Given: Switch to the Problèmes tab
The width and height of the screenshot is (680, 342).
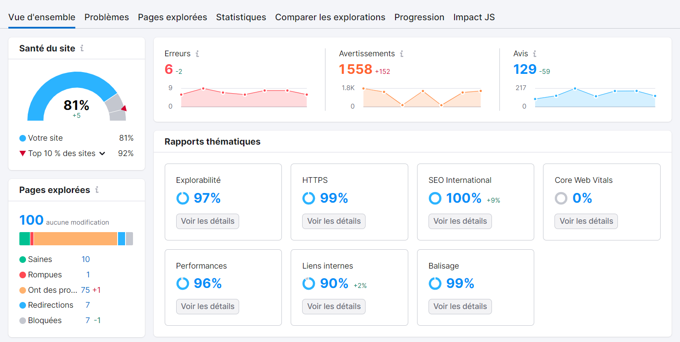Looking at the screenshot, I should [x=107, y=17].
